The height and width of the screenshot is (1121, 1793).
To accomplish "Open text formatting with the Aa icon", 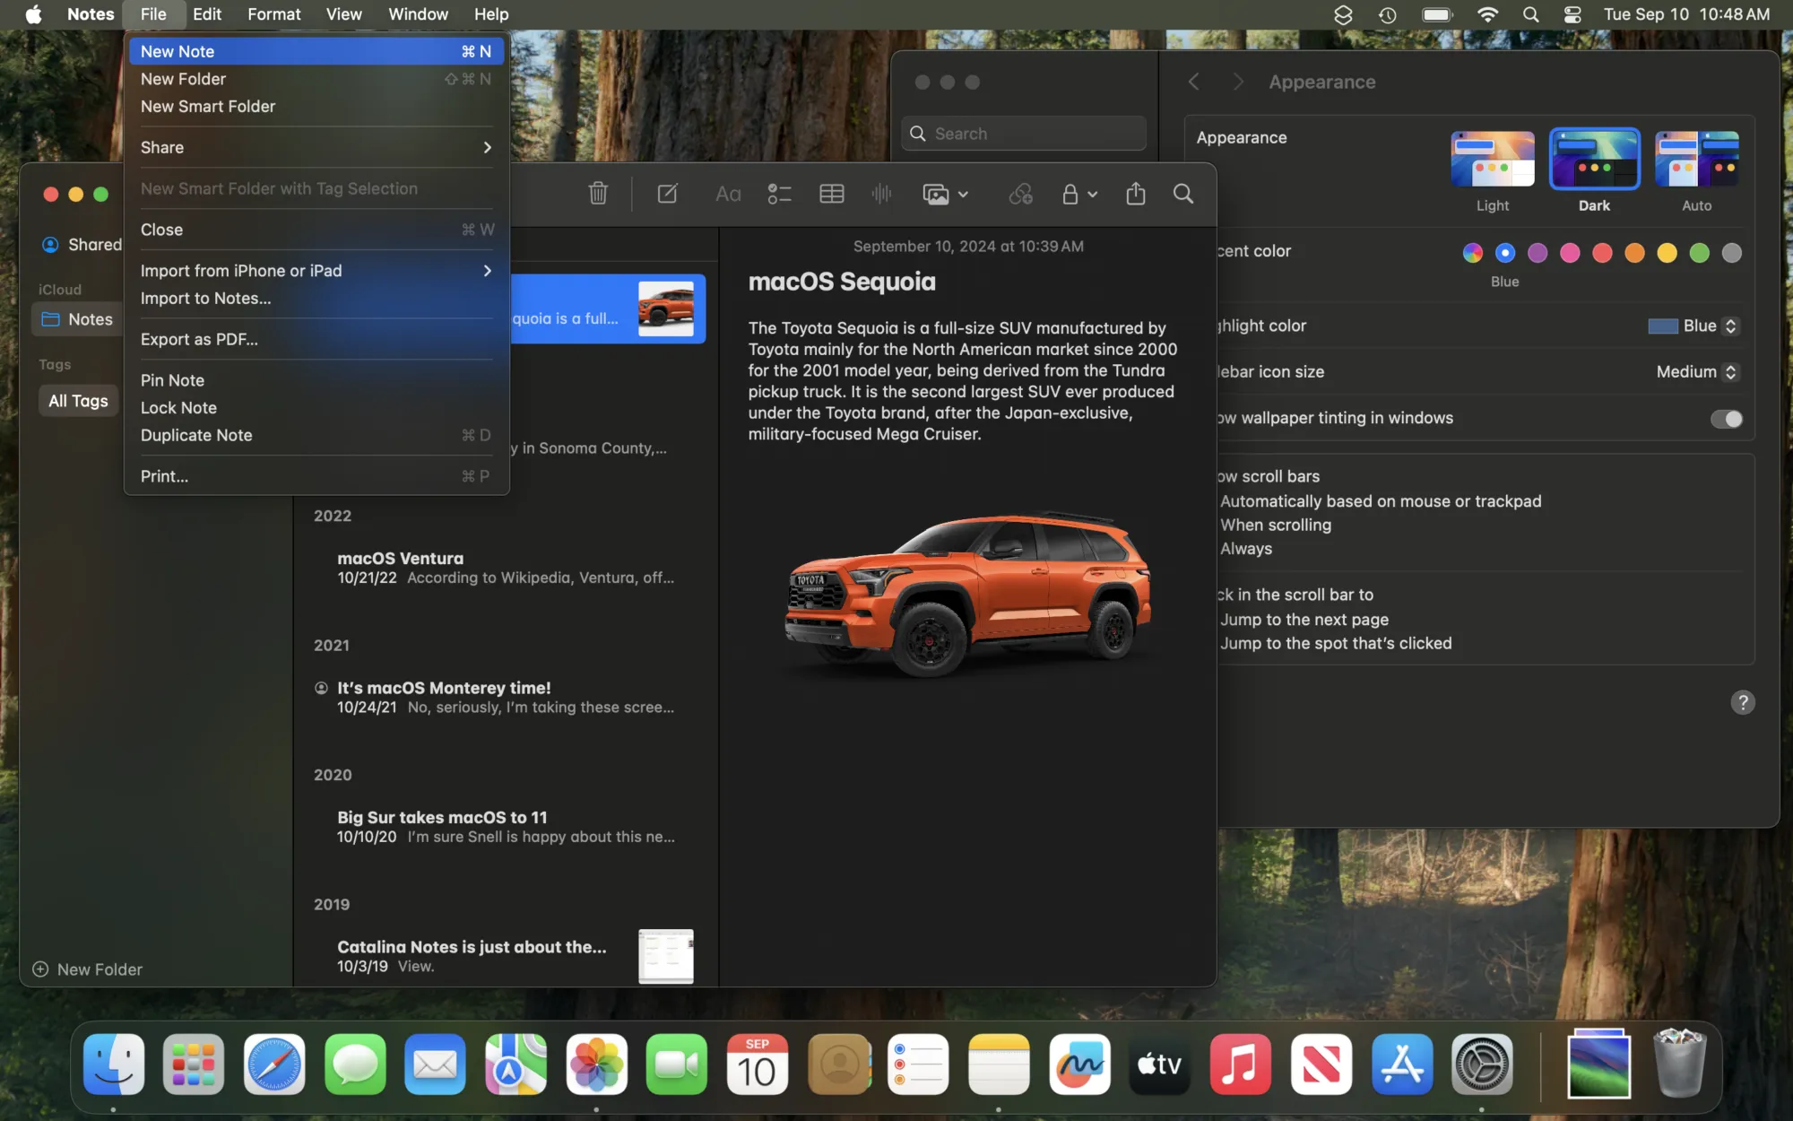I will pos(727,194).
